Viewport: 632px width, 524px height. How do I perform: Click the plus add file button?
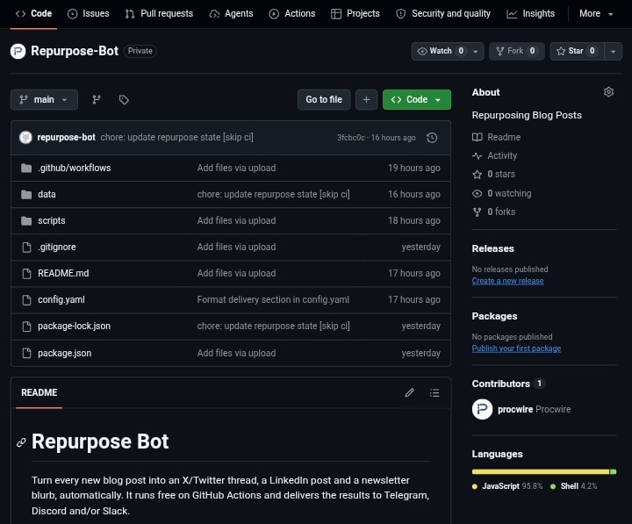[x=366, y=99]
